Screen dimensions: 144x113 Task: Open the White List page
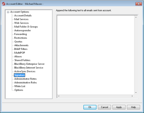[20, 86]
